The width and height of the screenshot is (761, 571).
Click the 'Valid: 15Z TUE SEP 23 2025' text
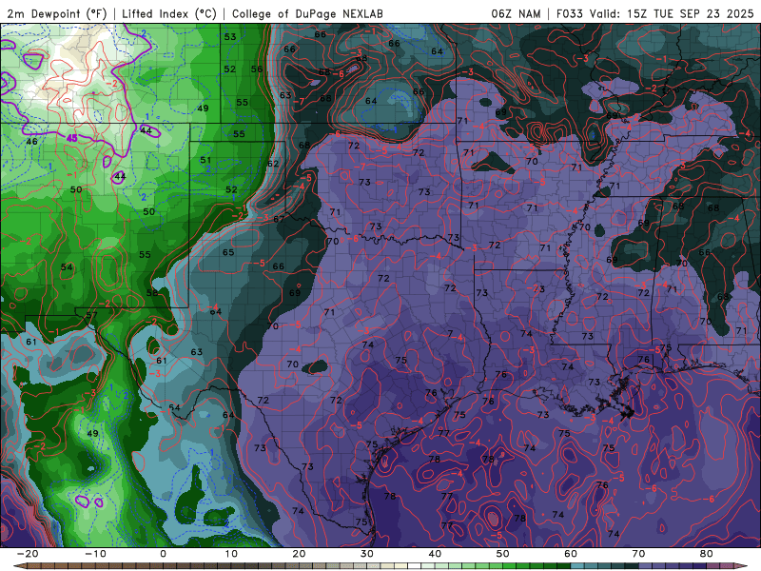tap(672, 13)
